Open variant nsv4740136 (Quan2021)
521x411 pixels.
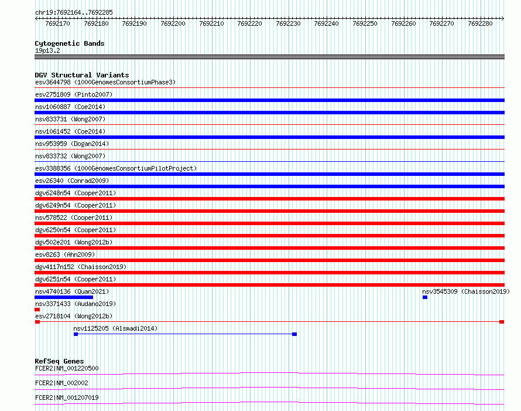(72, 291)
